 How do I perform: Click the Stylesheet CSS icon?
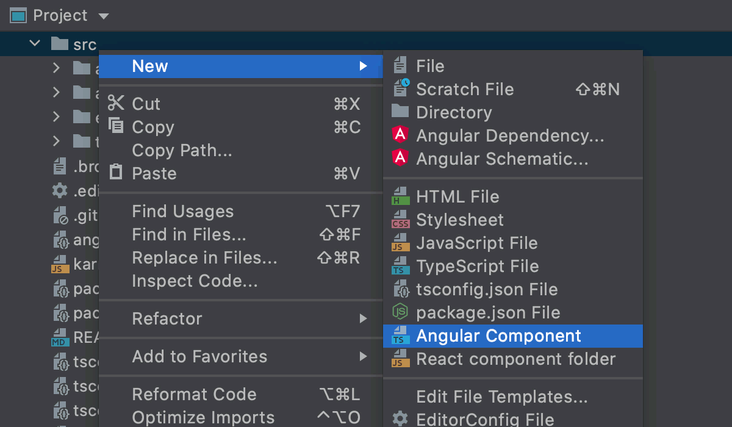click(400, 220)
